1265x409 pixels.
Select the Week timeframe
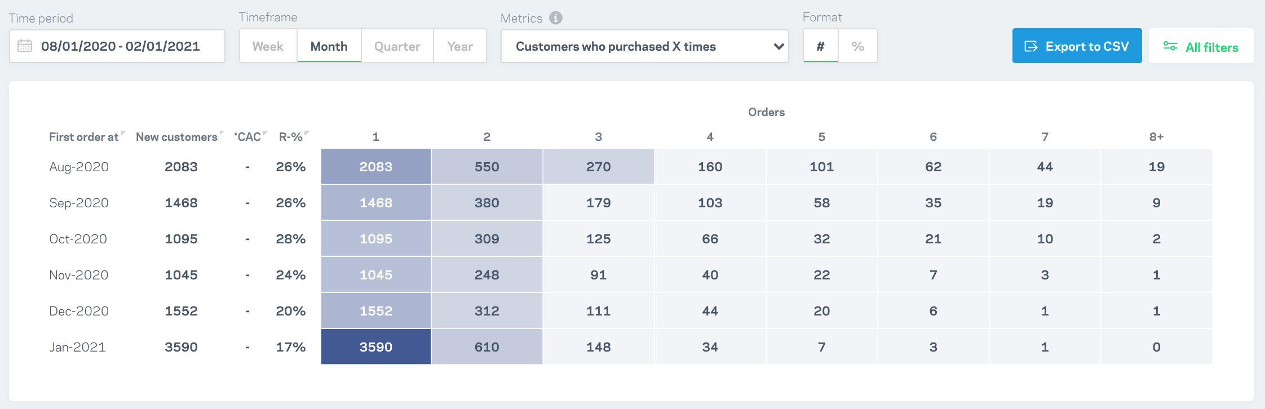[x=268, y=46]
